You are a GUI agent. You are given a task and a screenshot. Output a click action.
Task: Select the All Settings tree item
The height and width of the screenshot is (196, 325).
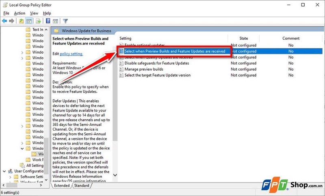(35, 166)
